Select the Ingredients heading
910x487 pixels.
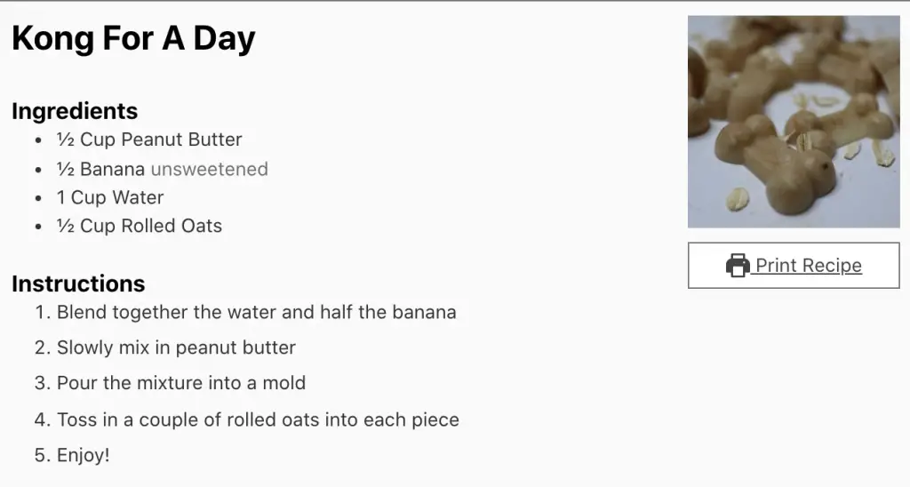click(75, 111)
